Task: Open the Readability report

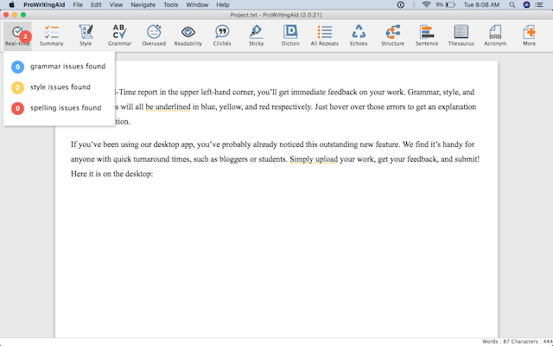Action: point(188,35)
